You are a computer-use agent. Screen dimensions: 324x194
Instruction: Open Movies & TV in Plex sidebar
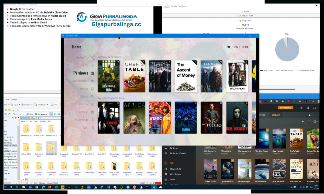[x=175, y=169]
